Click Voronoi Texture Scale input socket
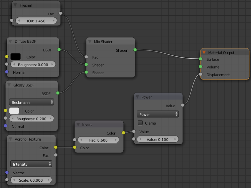Viewport: 251px width, 188px height. click(x=7, y=180)
